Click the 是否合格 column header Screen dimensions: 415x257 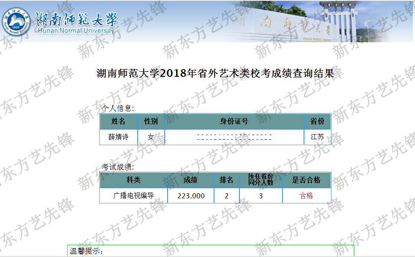coord(307,180)
